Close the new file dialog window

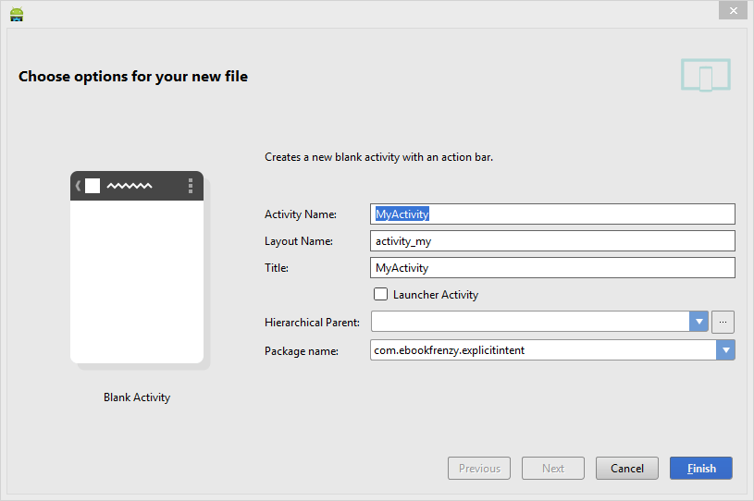pos(733,10)
